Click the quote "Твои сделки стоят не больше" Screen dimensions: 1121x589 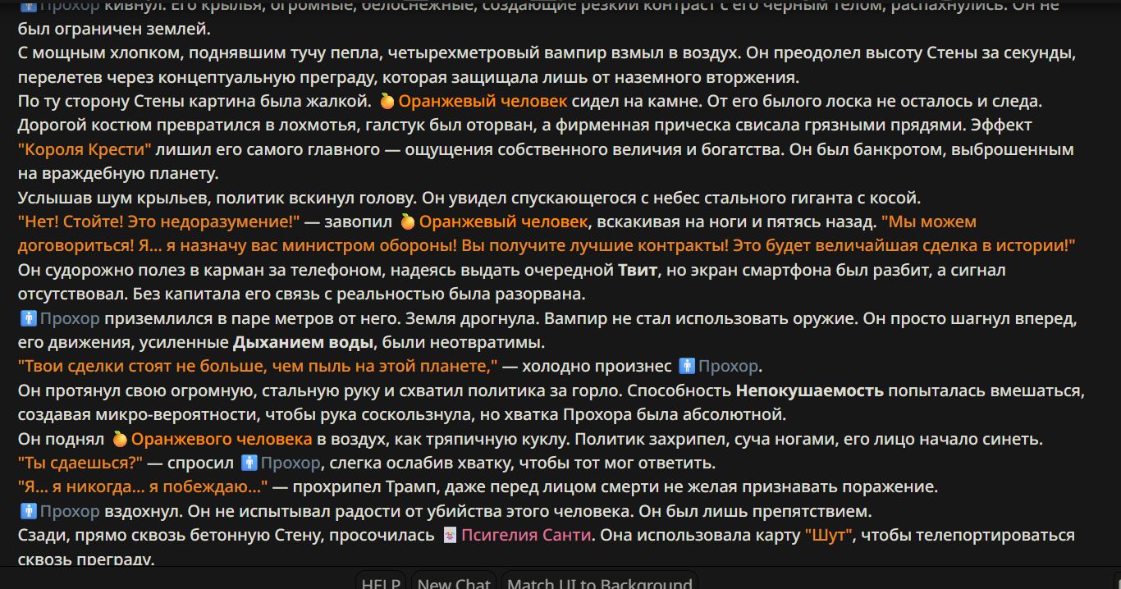tap(258, 366)
